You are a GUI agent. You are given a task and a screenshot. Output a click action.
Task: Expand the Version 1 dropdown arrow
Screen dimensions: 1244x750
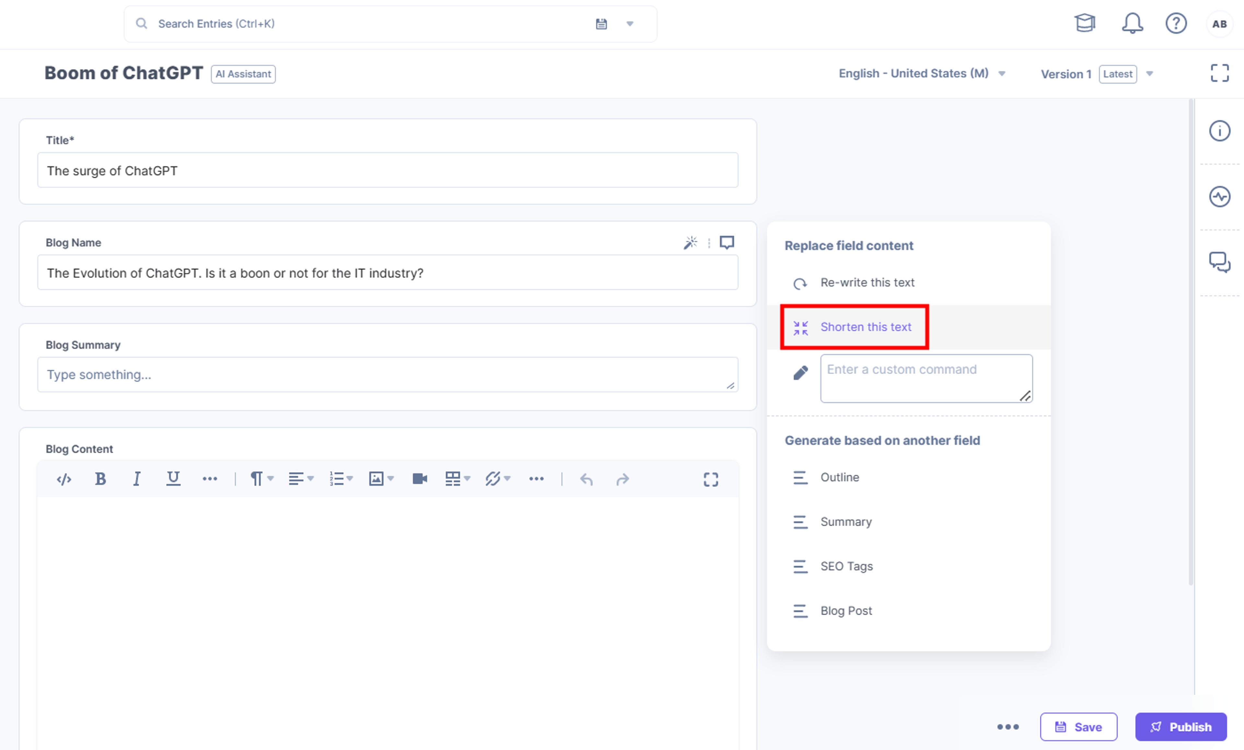pyautogui.click(x=1150, y=74)
